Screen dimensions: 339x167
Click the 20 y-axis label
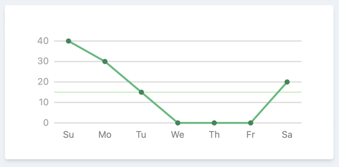point(43,82)
